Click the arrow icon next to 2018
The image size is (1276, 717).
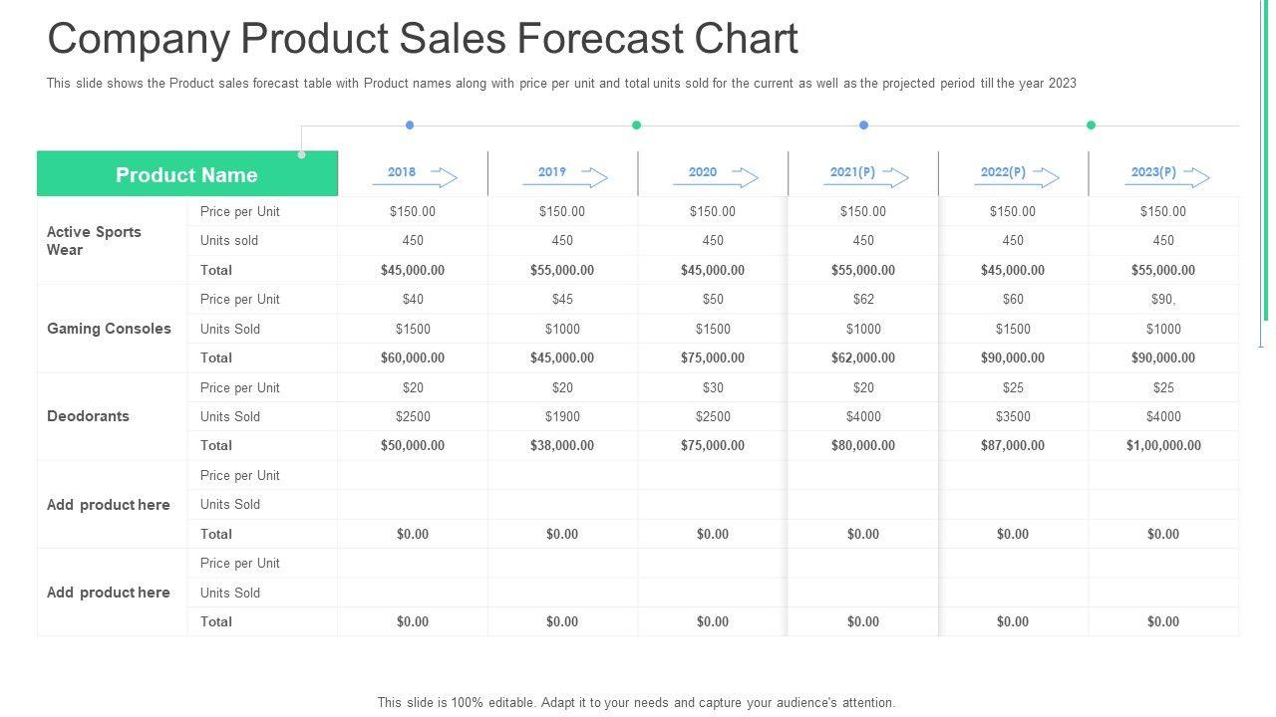441,177
